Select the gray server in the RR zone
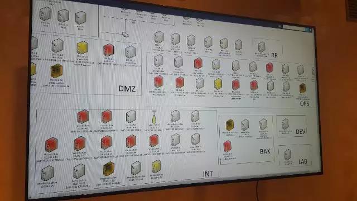Screen dimensions: 357x201 (262, 47)
